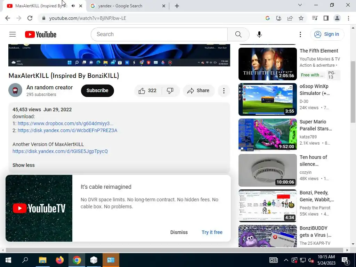View site info lock icon
Viewport: 356px width, 267px height.
point(44,18)
